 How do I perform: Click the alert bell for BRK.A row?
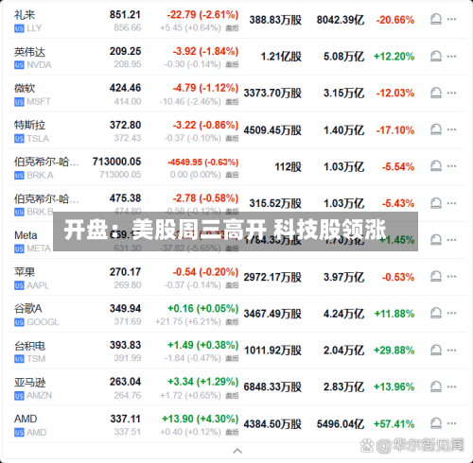(x=436, y=166)
